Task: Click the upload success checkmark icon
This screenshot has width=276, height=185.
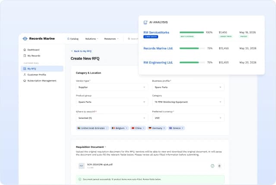Action: 213,166
